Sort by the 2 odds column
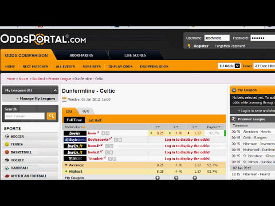275x206 pixels. (195, 127)
